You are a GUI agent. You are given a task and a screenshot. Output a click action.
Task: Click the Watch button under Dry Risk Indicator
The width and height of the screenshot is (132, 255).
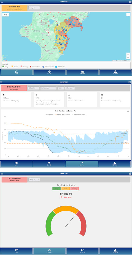(x=65, y=189)
